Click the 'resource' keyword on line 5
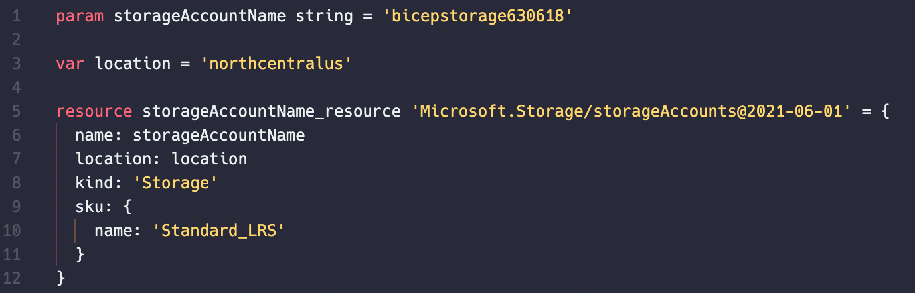The image size is (915, 293). [94, 111]
